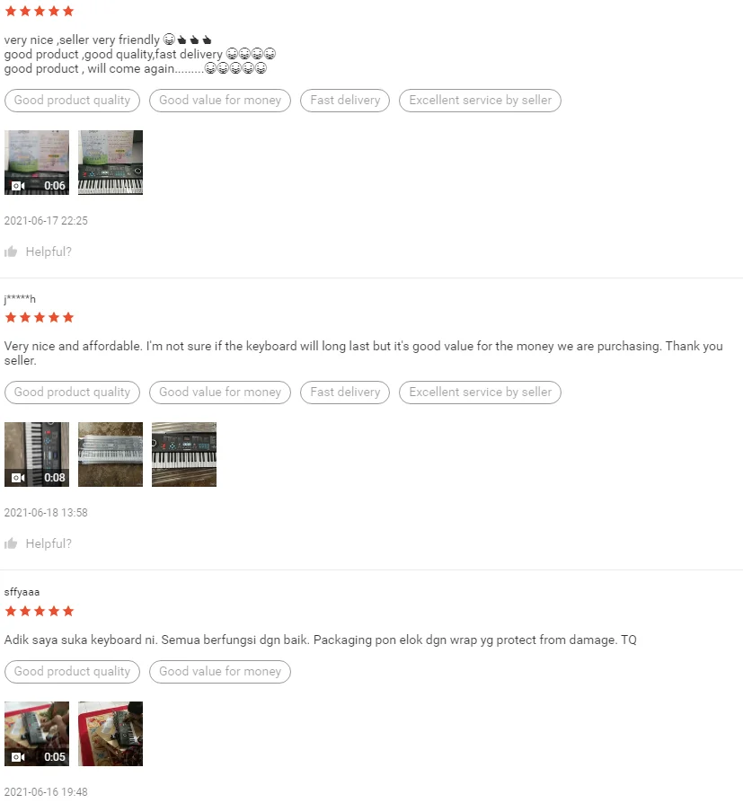Viewport: 743px width, 803px height.
Task: Open keyboard photo beside 0:06 video
Action: coord(111,163)
